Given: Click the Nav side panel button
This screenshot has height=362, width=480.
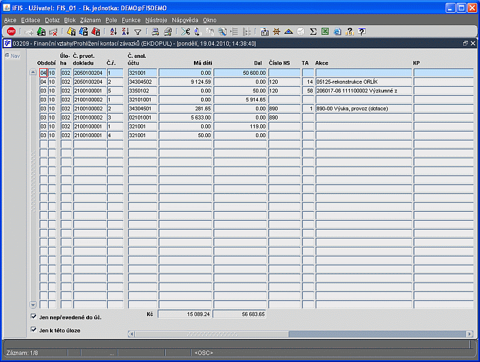Looking at the screenshot, I should point(12,56).
